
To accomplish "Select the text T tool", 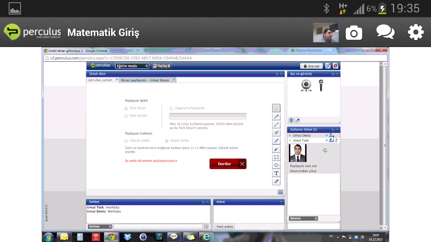I will coord(276,173).
